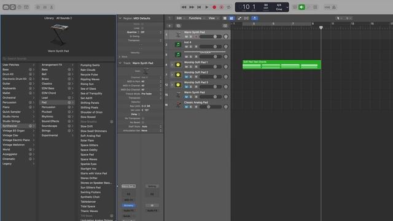Viewport: 393px width, 221px height.
Task: Click Classic Analog Pad volume slider
Action: click(x=211, y=107)
